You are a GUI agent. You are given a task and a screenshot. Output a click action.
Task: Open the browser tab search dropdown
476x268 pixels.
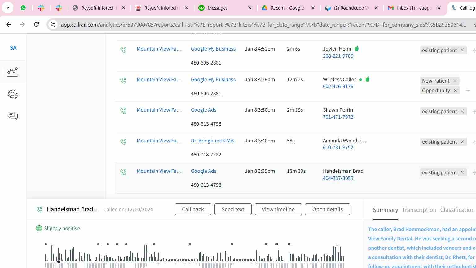[8, 8]
